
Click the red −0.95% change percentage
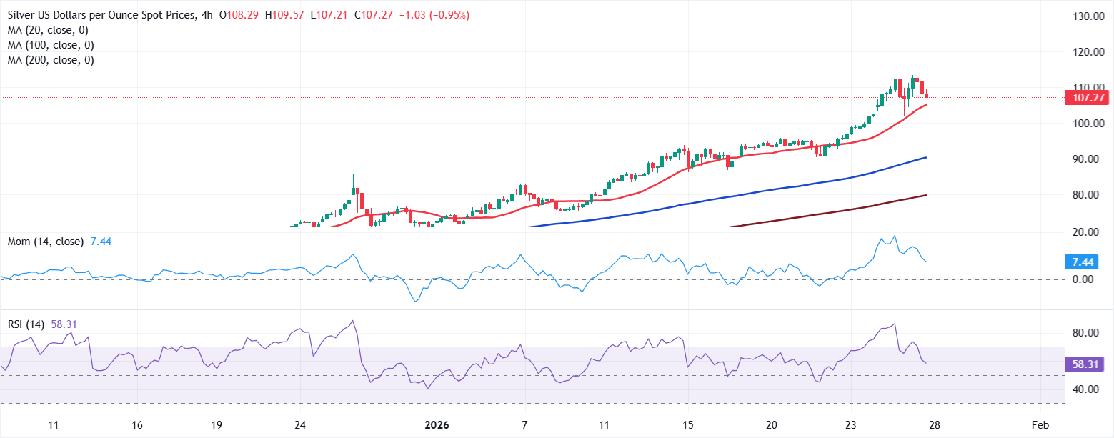tap(450, 13)
